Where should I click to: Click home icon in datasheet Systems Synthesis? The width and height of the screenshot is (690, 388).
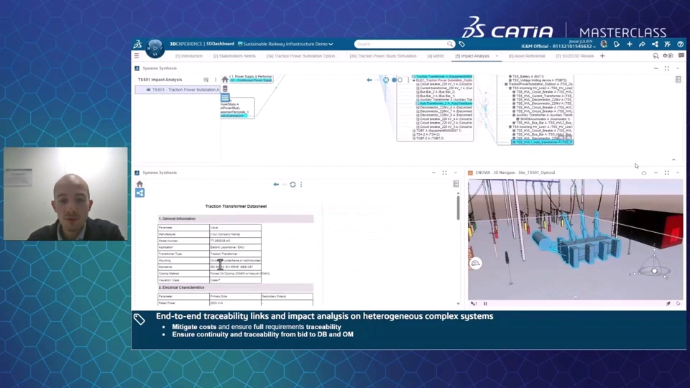coord(139,184)
